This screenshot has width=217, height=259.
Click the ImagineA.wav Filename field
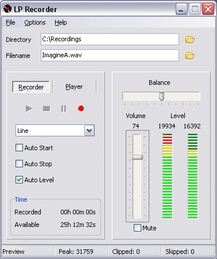click(x=110, y=56)
